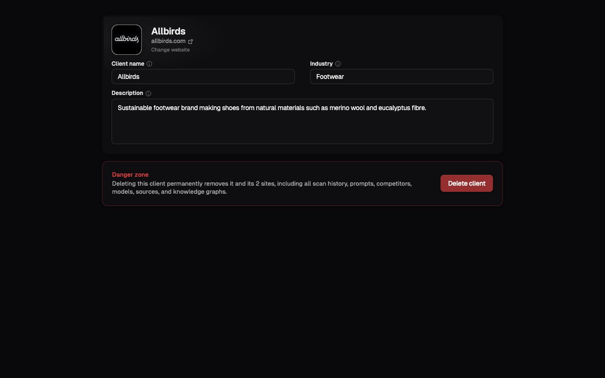Image resolution: width=605 pixels, height=378 pixels.
Task: Click the Description label text
Action: point(127,93)
